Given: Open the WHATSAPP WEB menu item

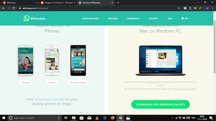Looking at the screenshot, I should tap(90, 18).
